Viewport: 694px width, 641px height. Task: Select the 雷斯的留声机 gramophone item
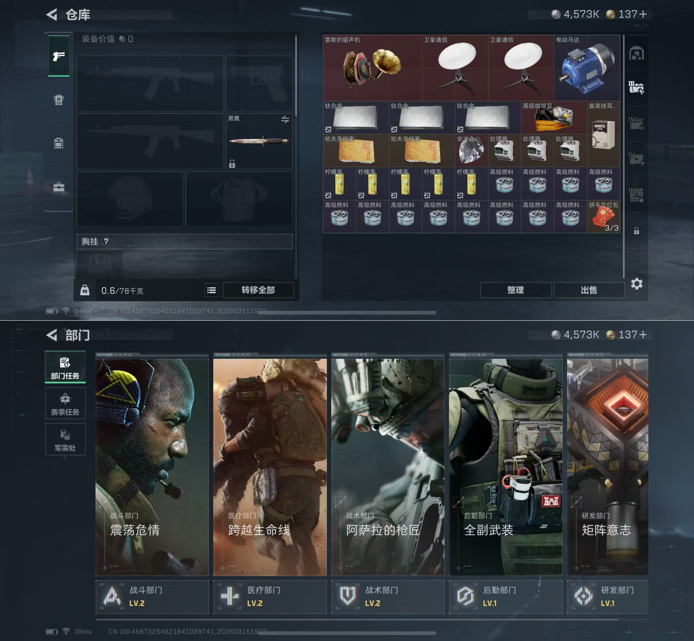point(372,68)
